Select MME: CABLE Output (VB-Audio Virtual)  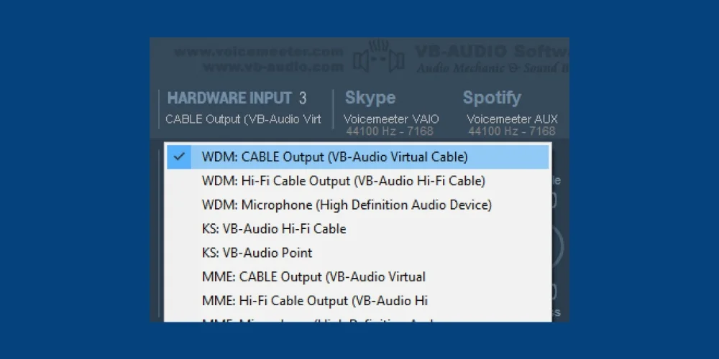point(313,276)
